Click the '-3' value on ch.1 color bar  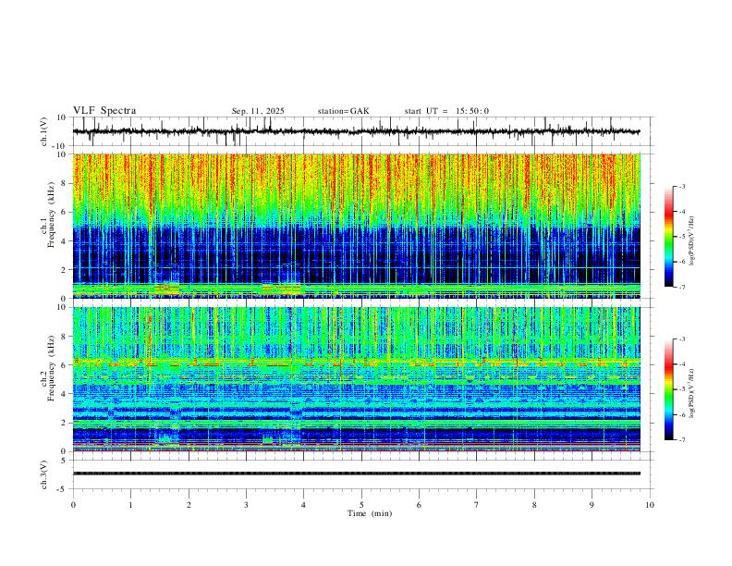681,186
